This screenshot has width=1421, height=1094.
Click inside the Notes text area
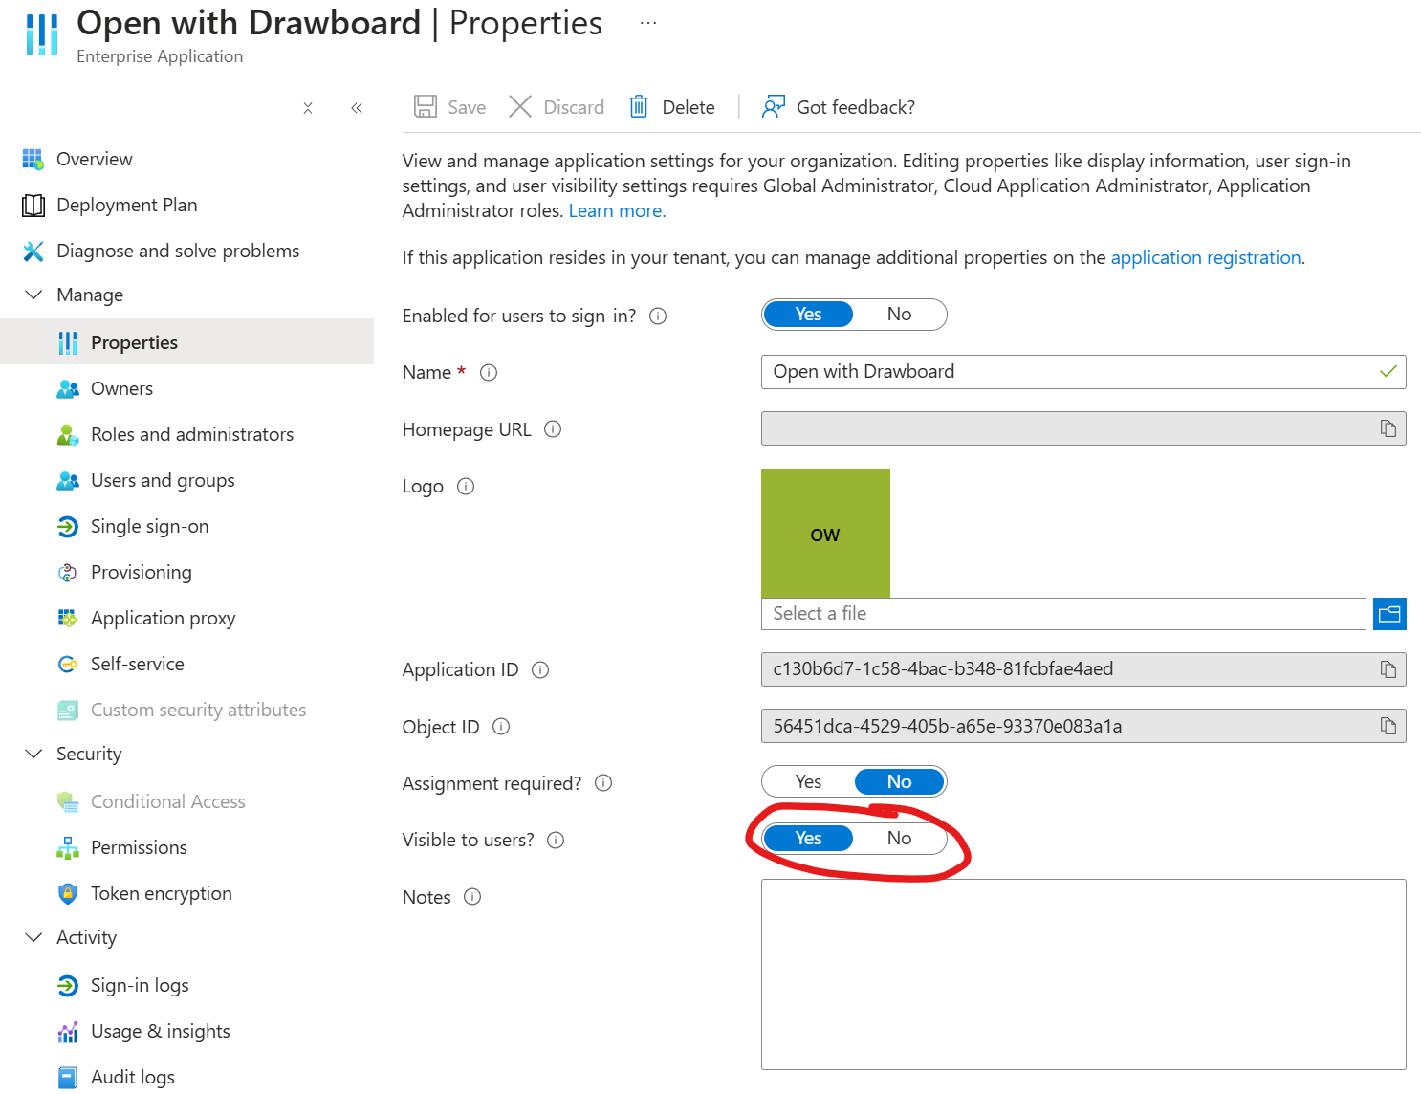tap(1083, 974)
